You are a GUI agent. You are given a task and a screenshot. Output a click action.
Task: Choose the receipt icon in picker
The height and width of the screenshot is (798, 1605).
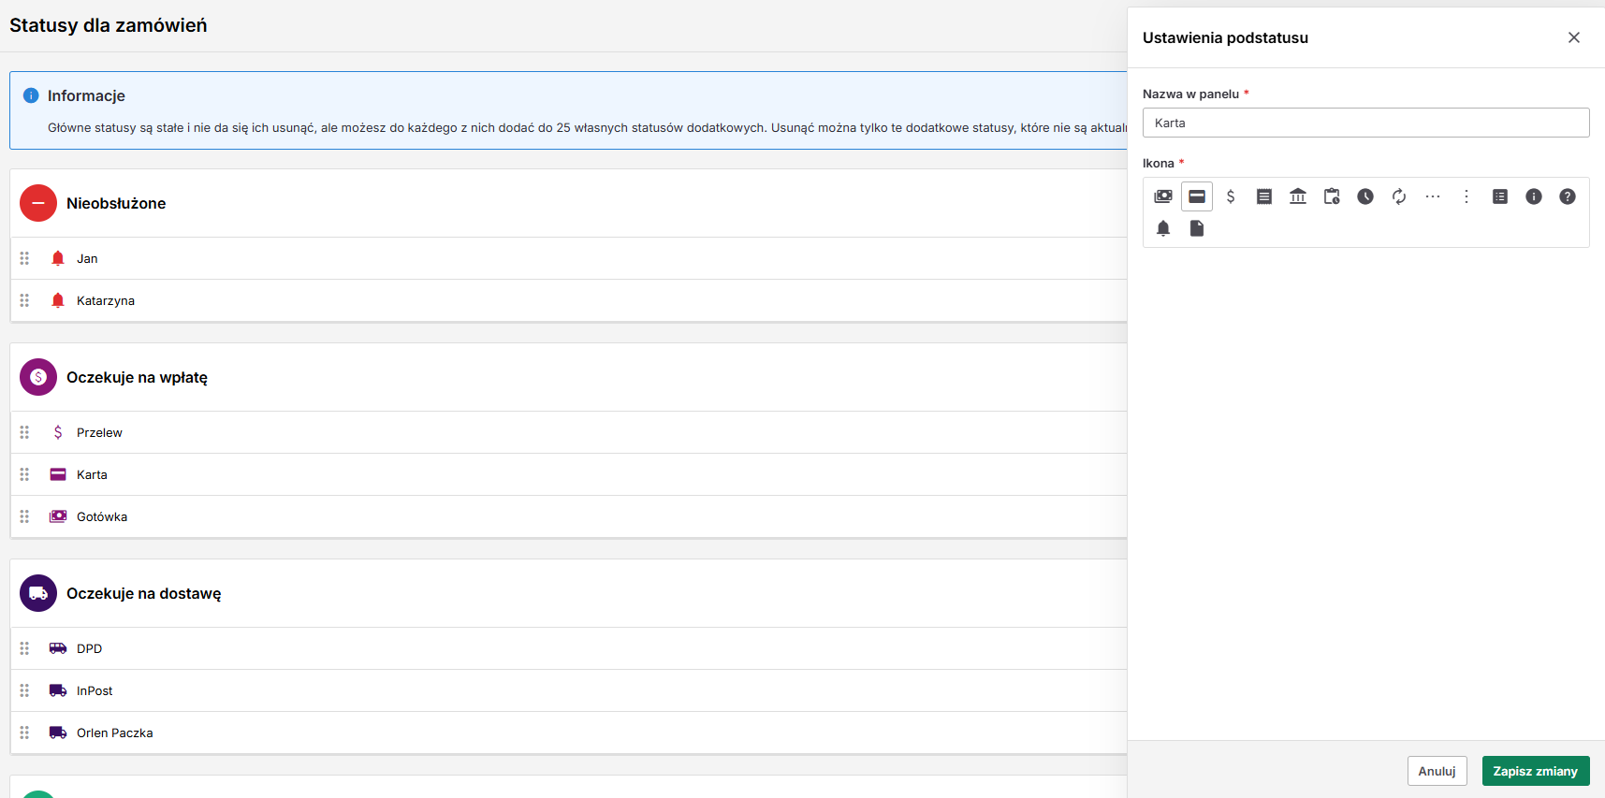point(1264,196)
